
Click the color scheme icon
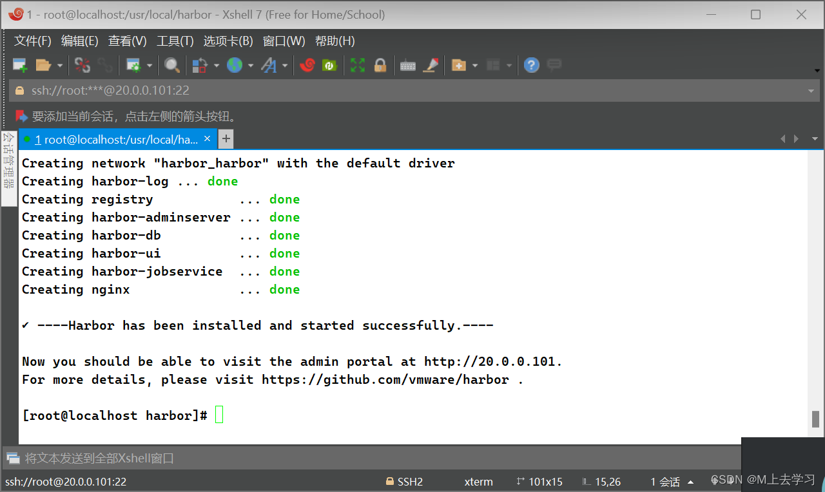[200, 65]
